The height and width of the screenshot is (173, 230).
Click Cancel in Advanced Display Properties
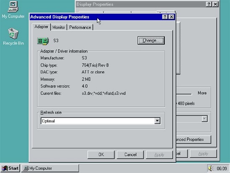click(x=130, y=155)
